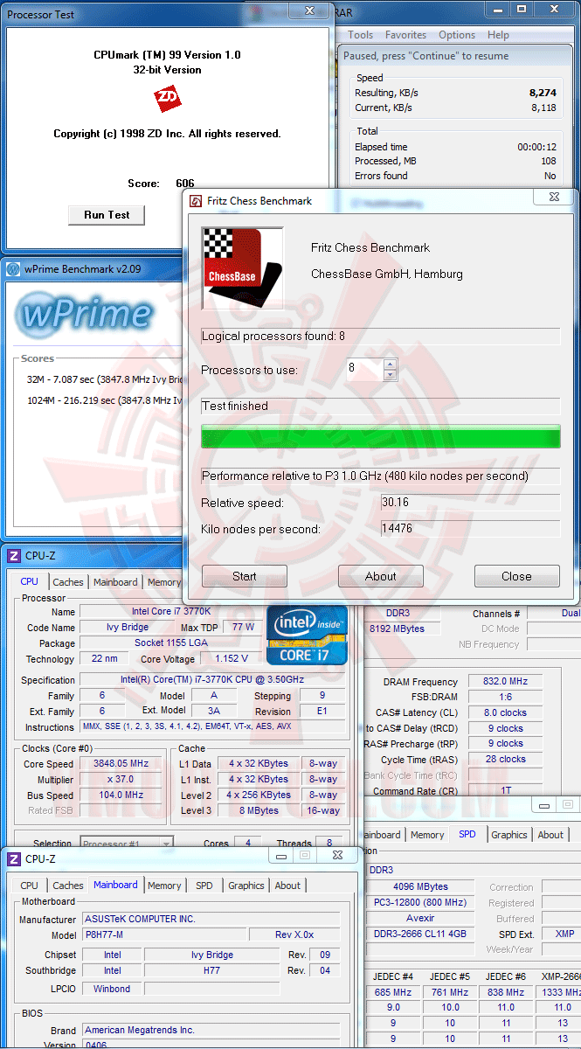Decrease the Processors to use value

[390, 374]
